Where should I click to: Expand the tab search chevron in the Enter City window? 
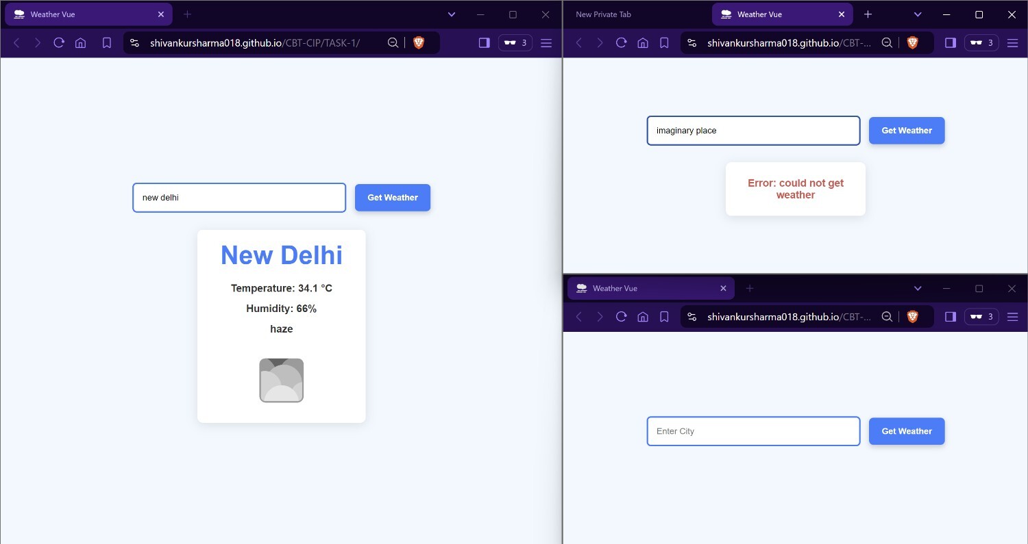918,289
